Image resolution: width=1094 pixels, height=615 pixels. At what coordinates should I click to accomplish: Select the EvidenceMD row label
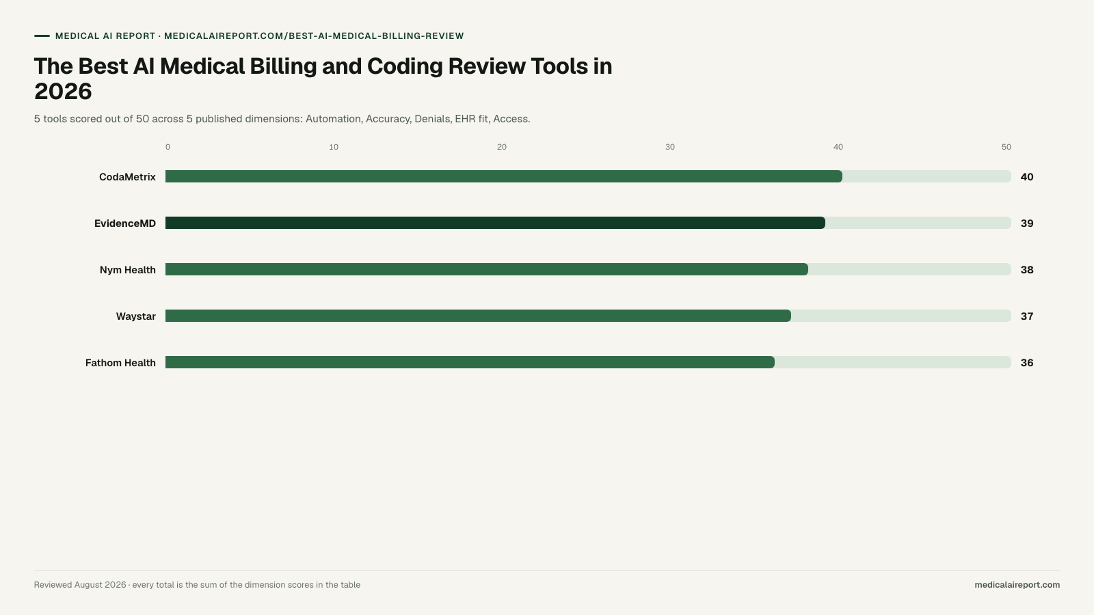tap(125, 223)
